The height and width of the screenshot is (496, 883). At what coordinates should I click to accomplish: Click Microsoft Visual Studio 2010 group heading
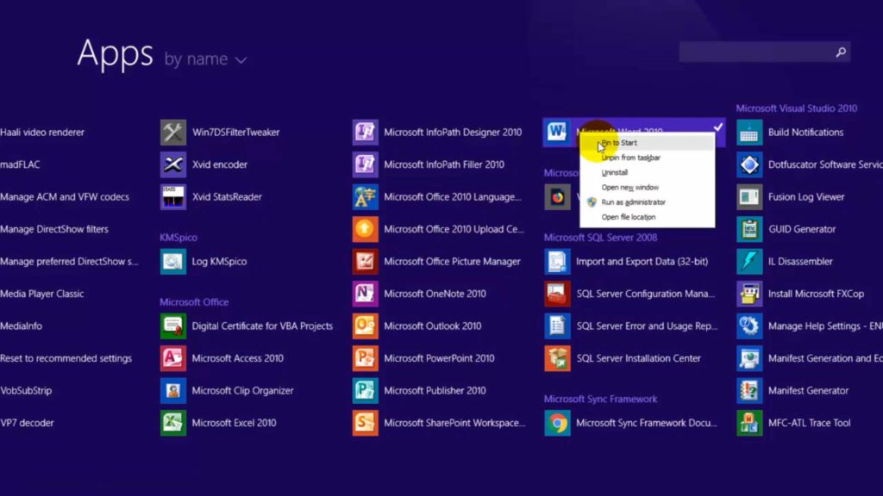[x=796, y=108]
